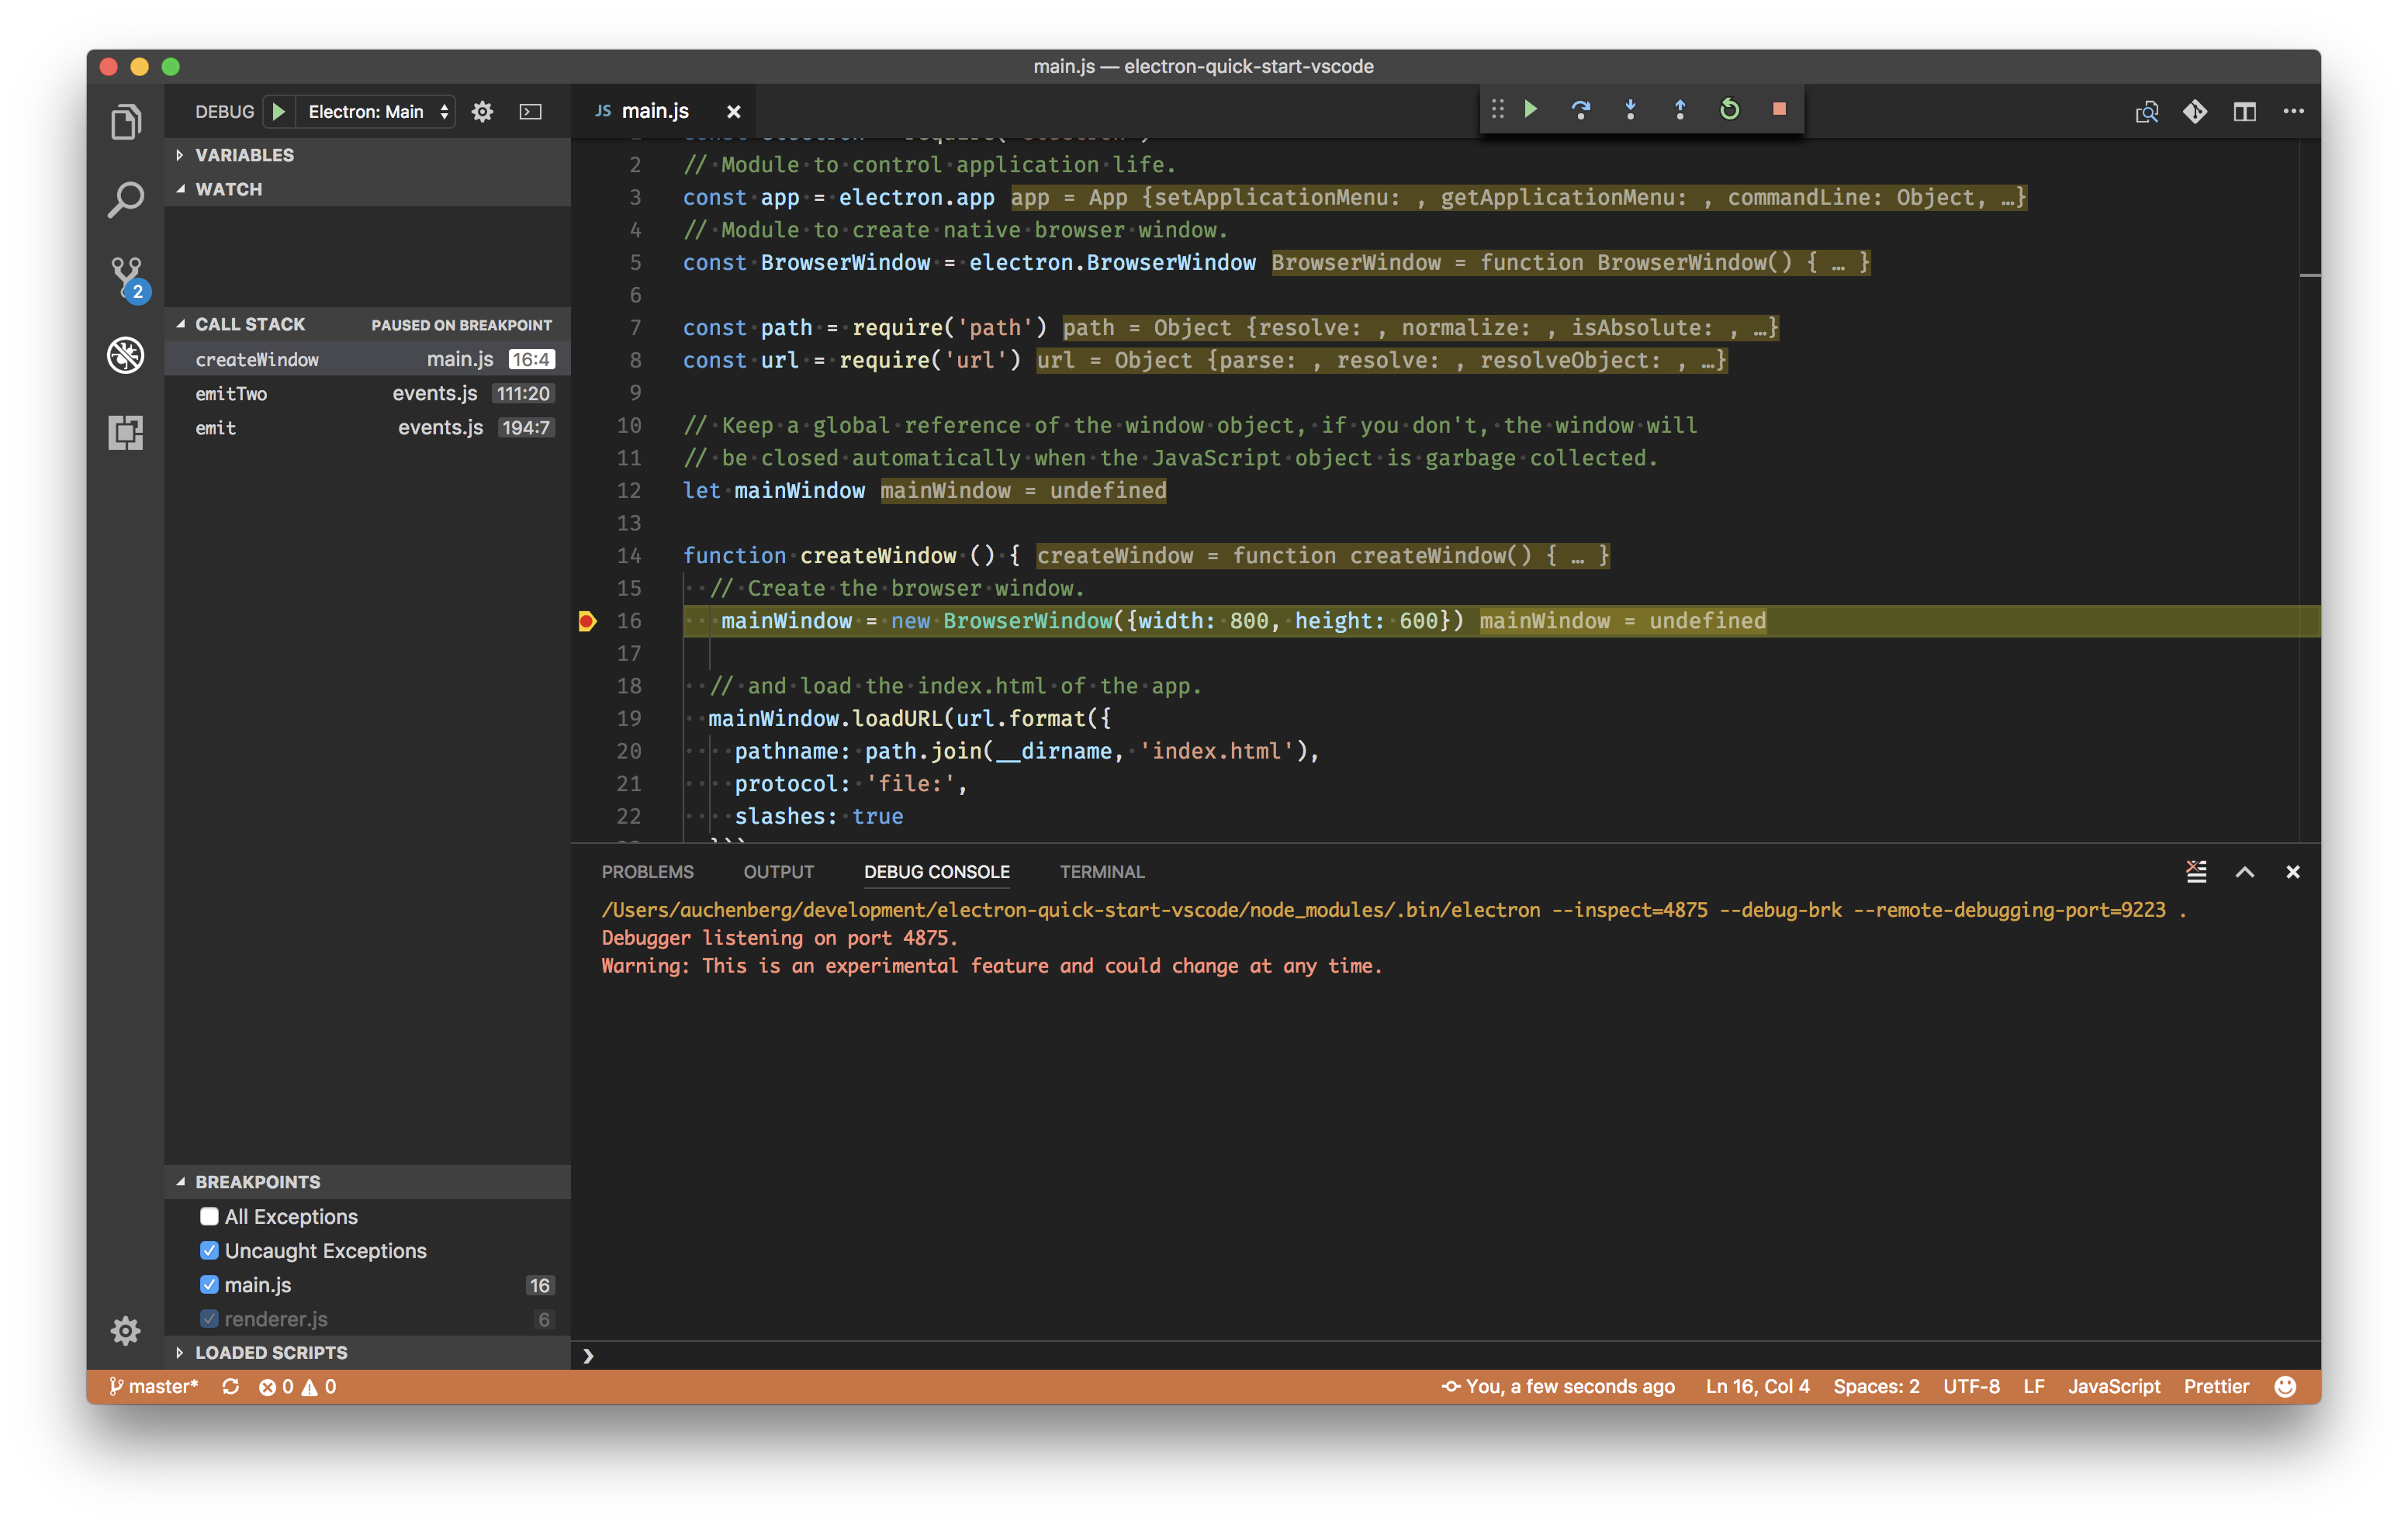Open Manage gear at bottom of activity bar

[x=126, y=1330]
